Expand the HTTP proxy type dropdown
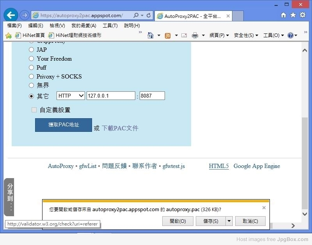Image resolution: width=312 pixels, height=245 pixels. (x=71, y=96)
